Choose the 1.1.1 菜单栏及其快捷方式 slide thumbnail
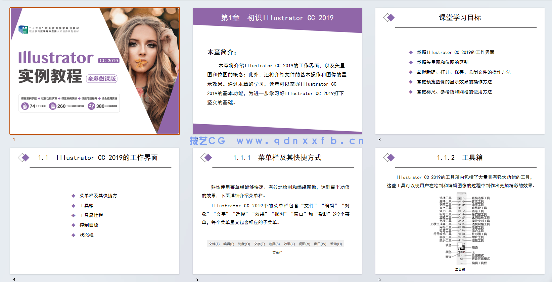The height and width of the screenshot is (282, 552). coord(277,211)
